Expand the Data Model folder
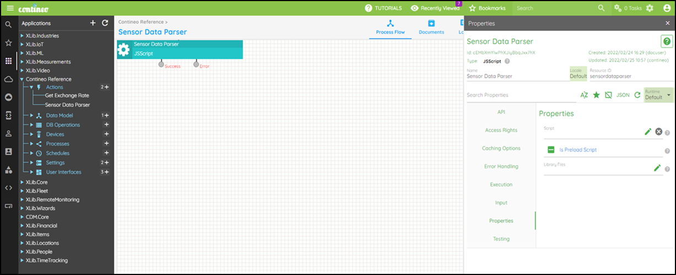Screen dimensions: 676x275 (32, 116)
